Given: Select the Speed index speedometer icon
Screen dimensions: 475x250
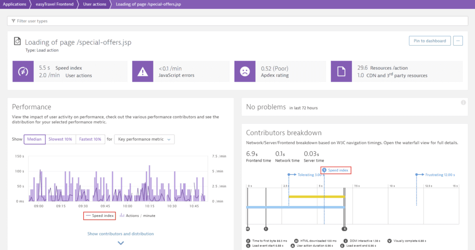Looking at the screenshot, I should pyautogui.click(x=23, y=71).
